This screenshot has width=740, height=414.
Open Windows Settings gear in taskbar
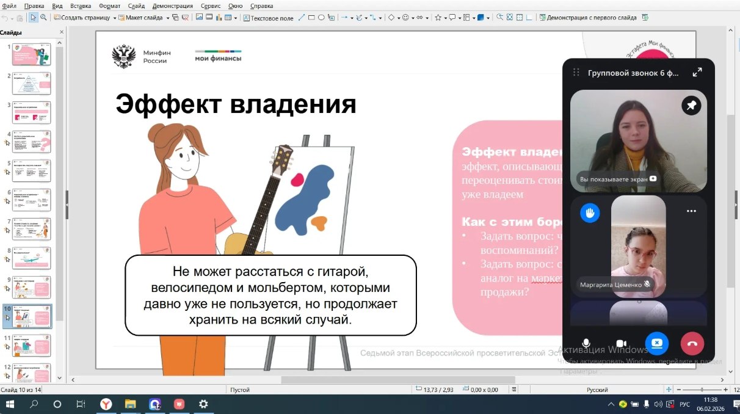tap(203, 404)
